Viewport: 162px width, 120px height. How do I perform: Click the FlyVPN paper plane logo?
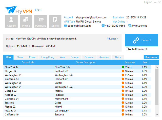point(11,10)
